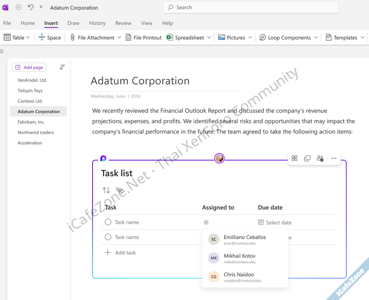Viewport: 369px width, 300px height.
Task: Click the sort pages icon in sidebar
Action: pos(62,68)
